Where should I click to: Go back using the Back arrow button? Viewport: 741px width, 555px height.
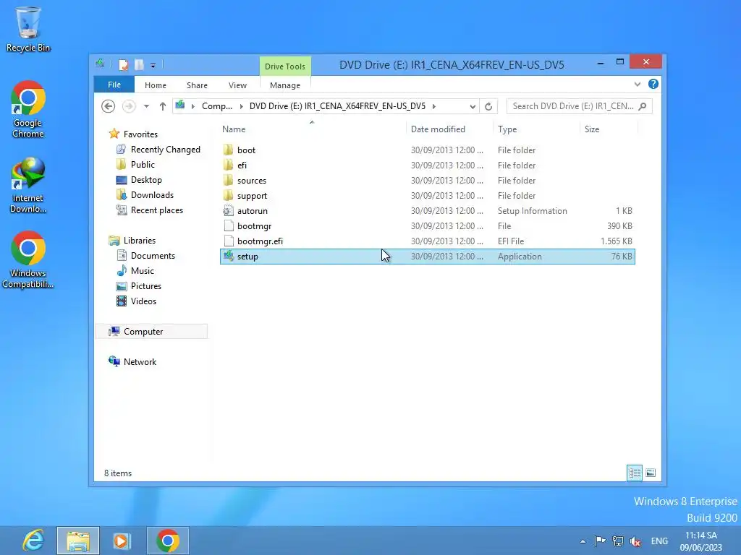click(109, 106)
